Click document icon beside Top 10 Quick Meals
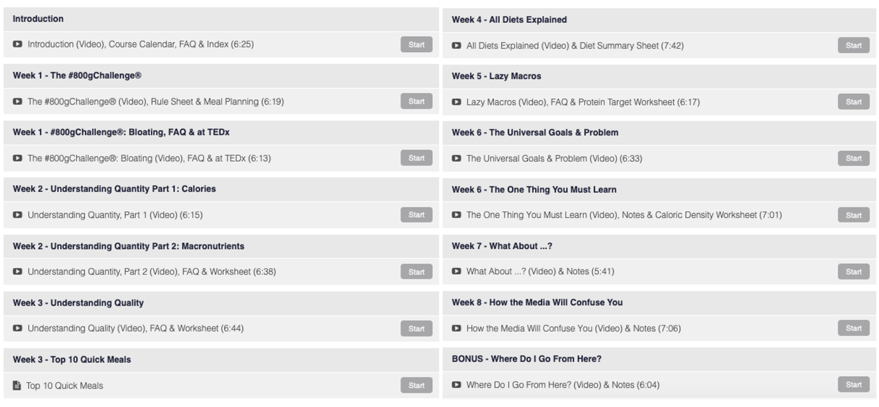The height and width of the screenshot is (407, 879). pos(17,386)
